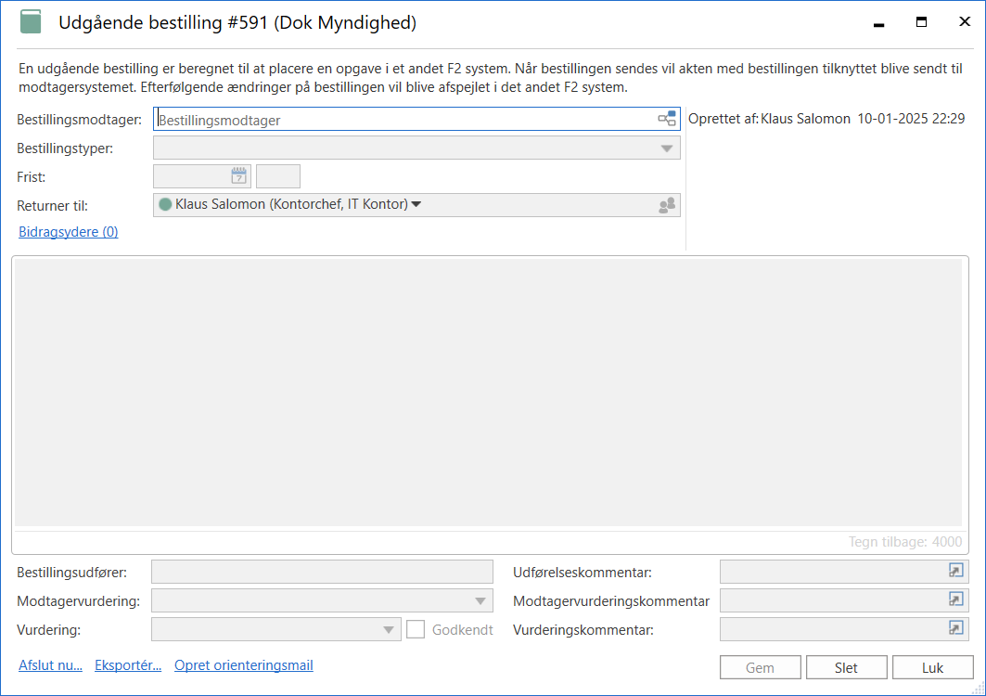This screenshot has width=986, height=696.
Task: Expand the Klaus Salomon role arrow
Action: coord(416,205)
